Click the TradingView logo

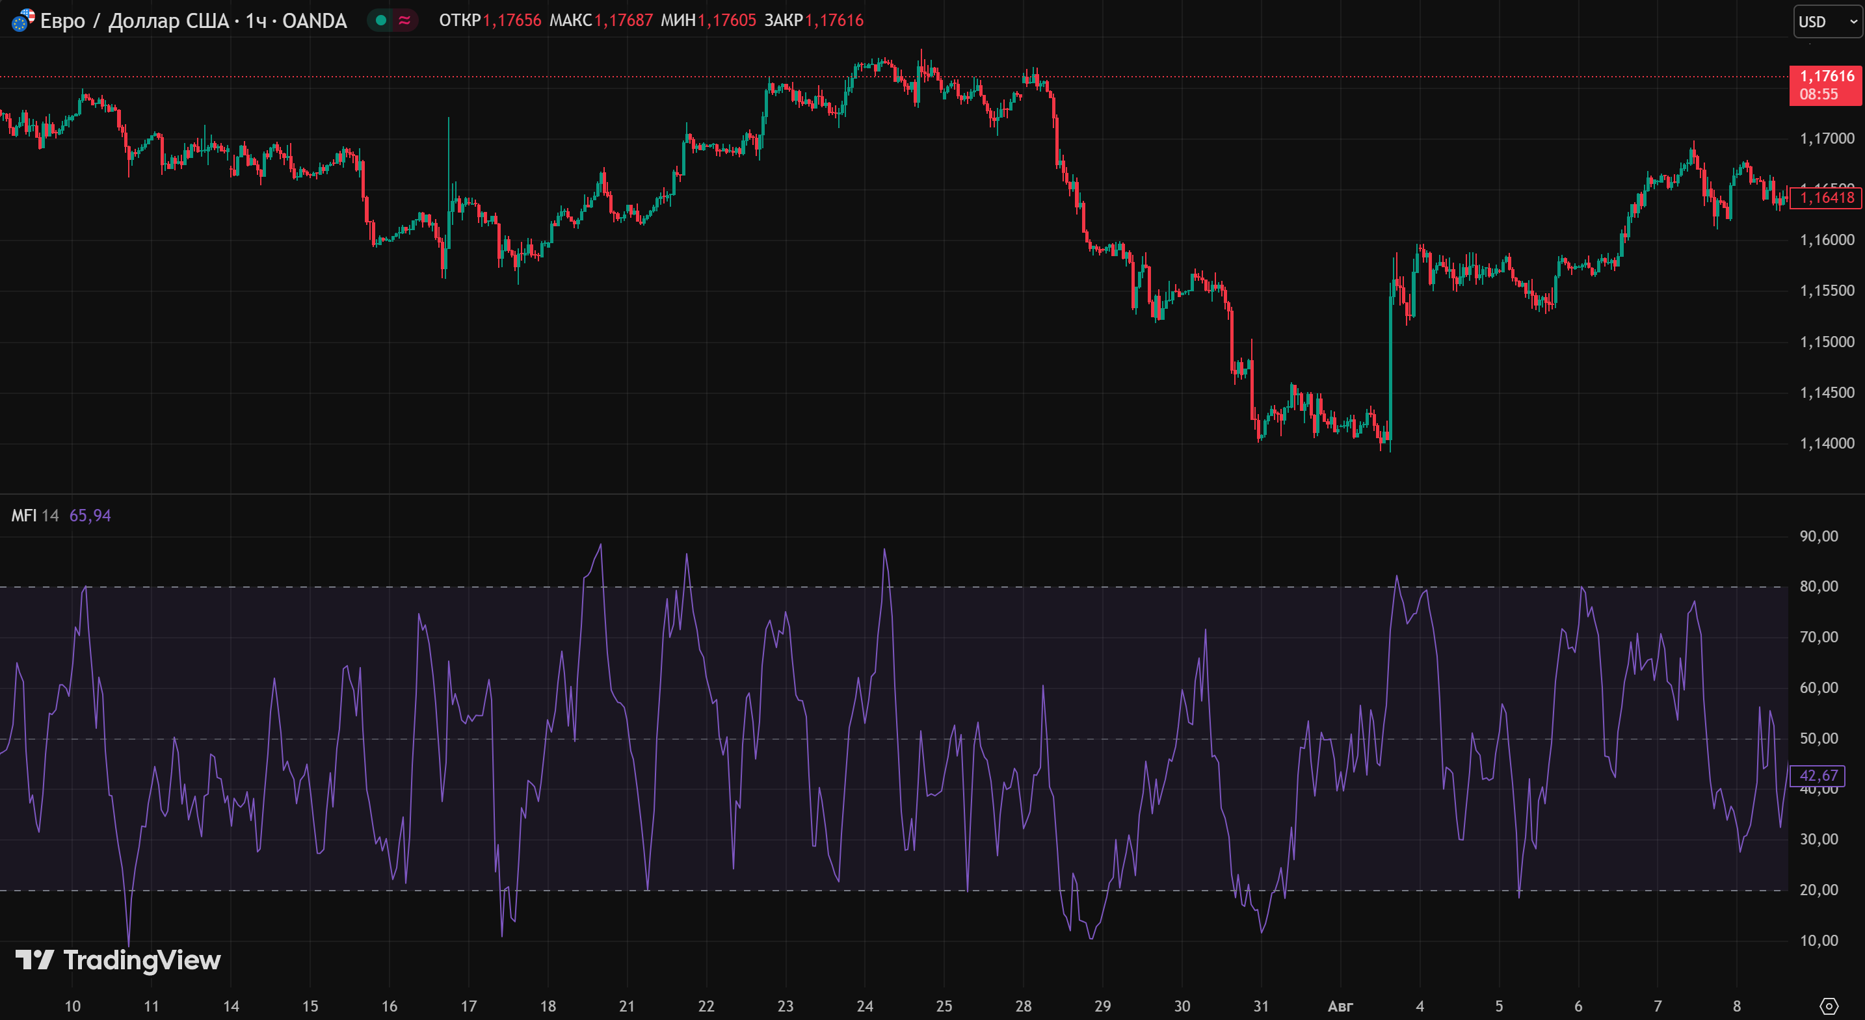(118, 960)
